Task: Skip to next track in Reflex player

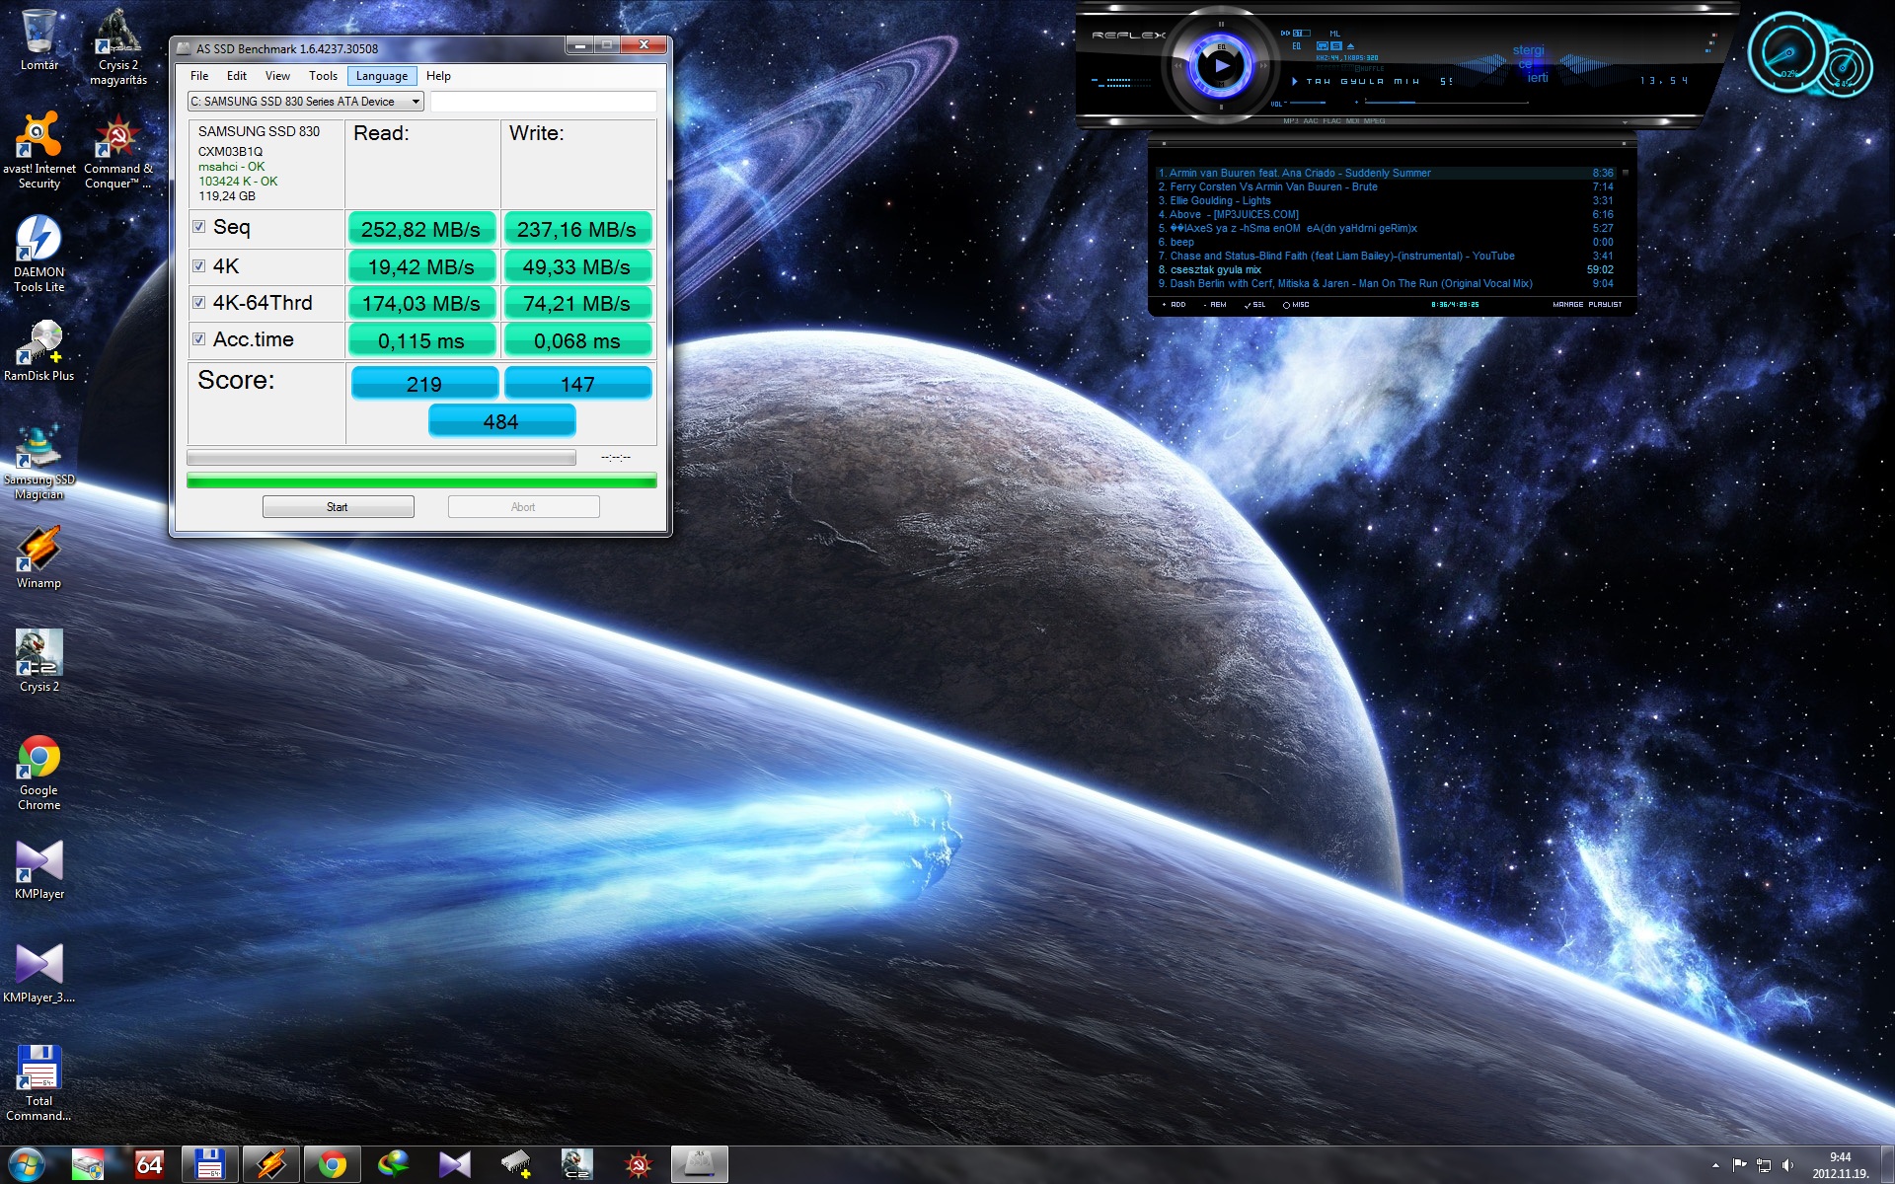Action: pyautogui.click(x=1265, y=66)
